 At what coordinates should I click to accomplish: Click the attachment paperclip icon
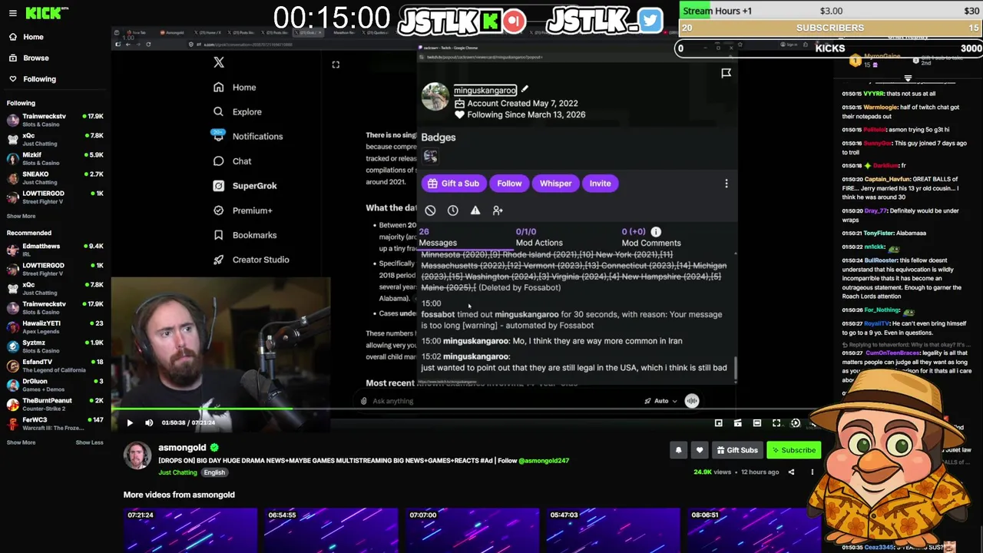[x=364, y=401]
